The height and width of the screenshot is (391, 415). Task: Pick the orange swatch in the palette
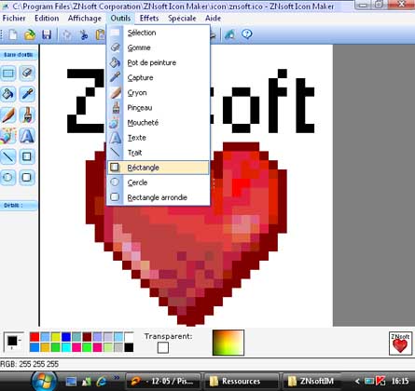pyautogui.click(x=45, y=347)
